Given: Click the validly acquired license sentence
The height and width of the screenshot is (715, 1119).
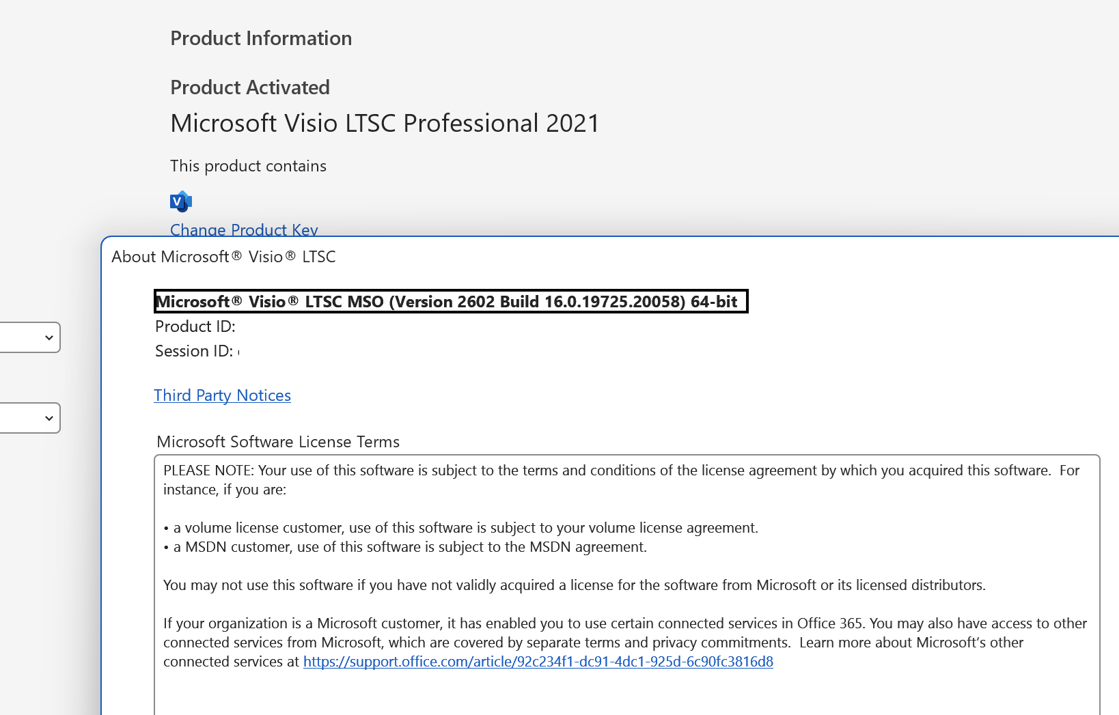Looking at the screenshot, I should (x=575, y=585).
